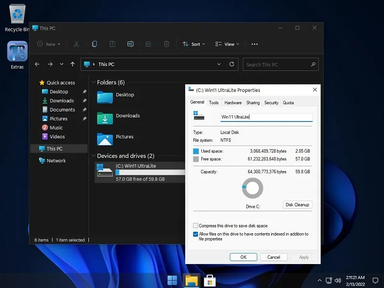Open the View dropdown
Screen dimensions: 384x288
[x=227, y=44]
